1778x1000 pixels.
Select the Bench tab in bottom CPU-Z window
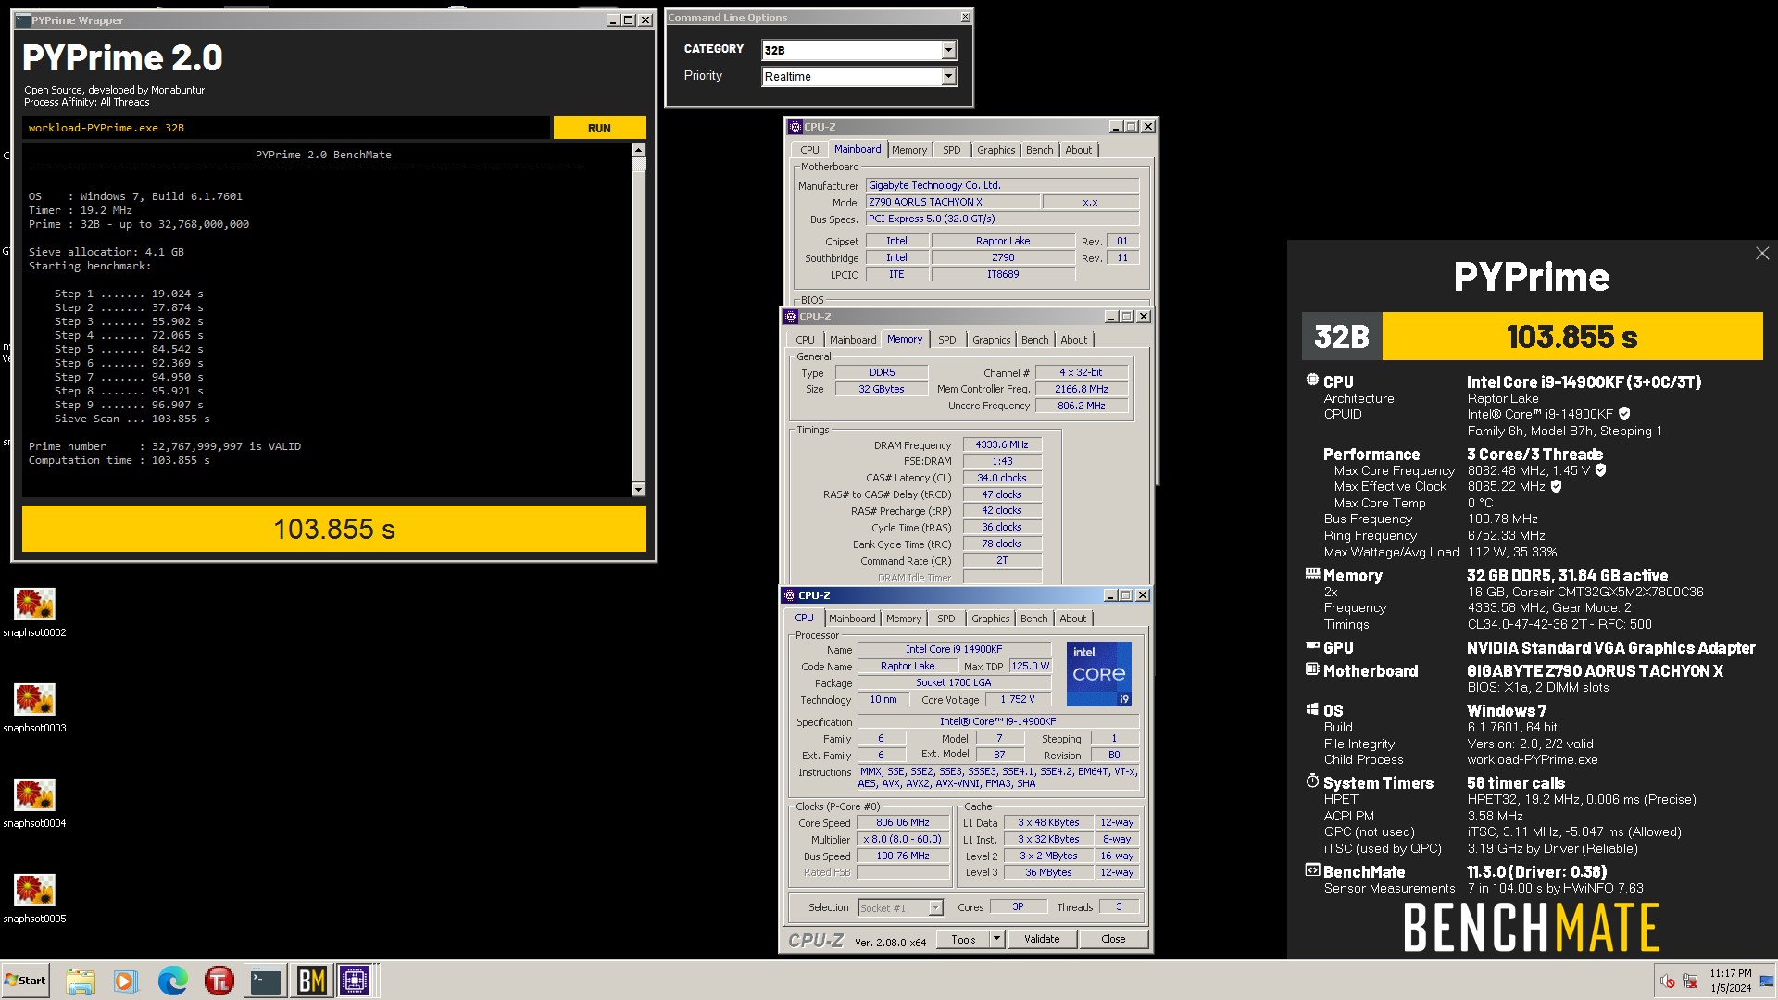coord(1034,619)
